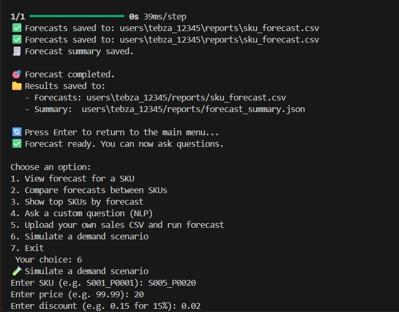Select the "7. Exit" menu option
This screenshot has height=312, width=399.
click(27, 248)
